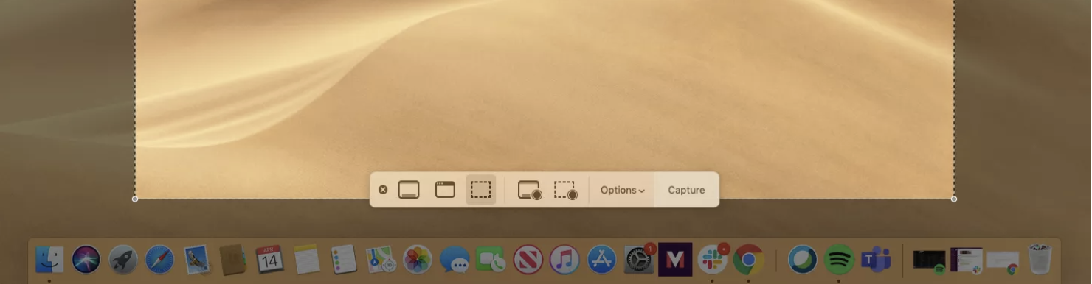Image resolution: width=1092 pixels, height=284 pixels.
Task: Open News app red icon
Action: click(528, 259)
